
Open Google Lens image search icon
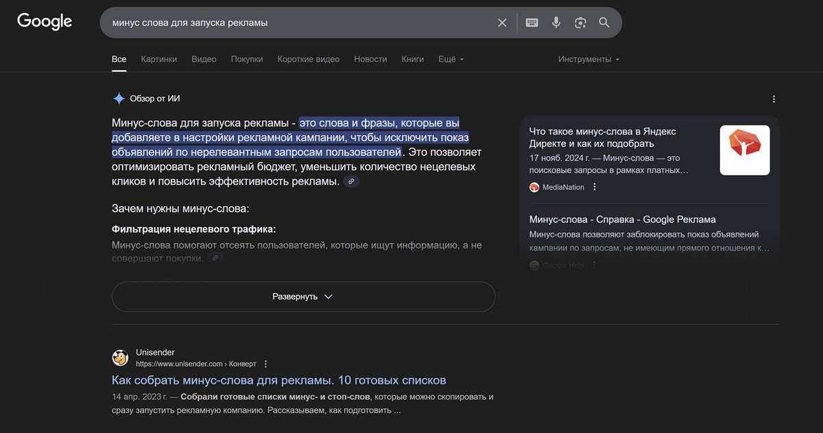(x=580, y=23)
